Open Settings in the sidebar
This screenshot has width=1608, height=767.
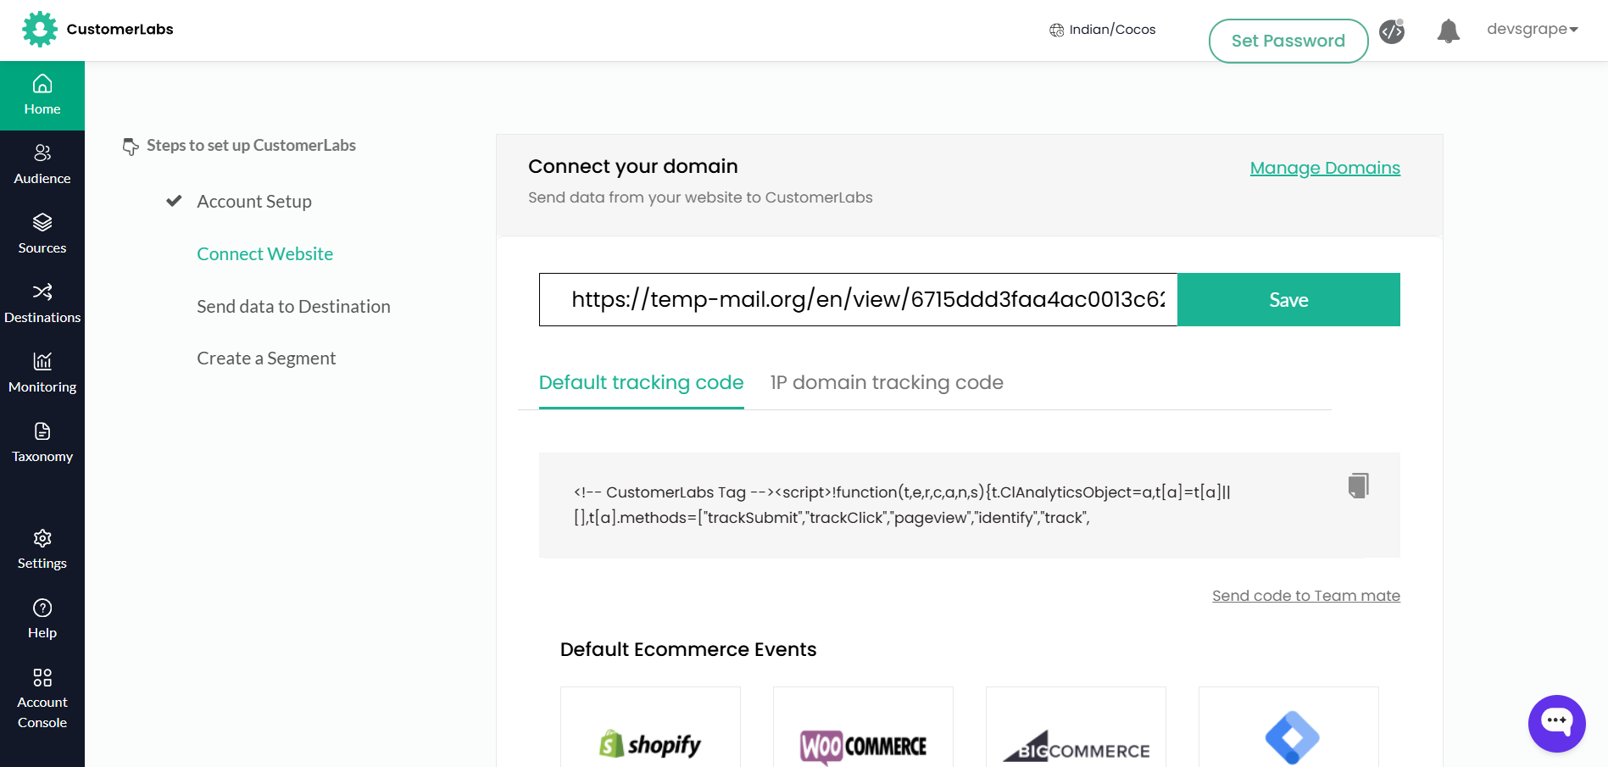pyautogui.click(x=42, y=549)
